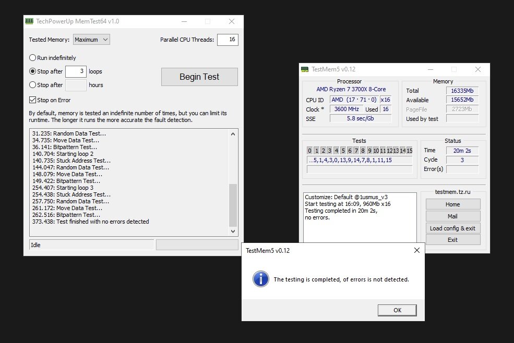Viewport: 514px width, 343px height.
Task: Click test number 7 box in Tests
Action: click(356, 150)
